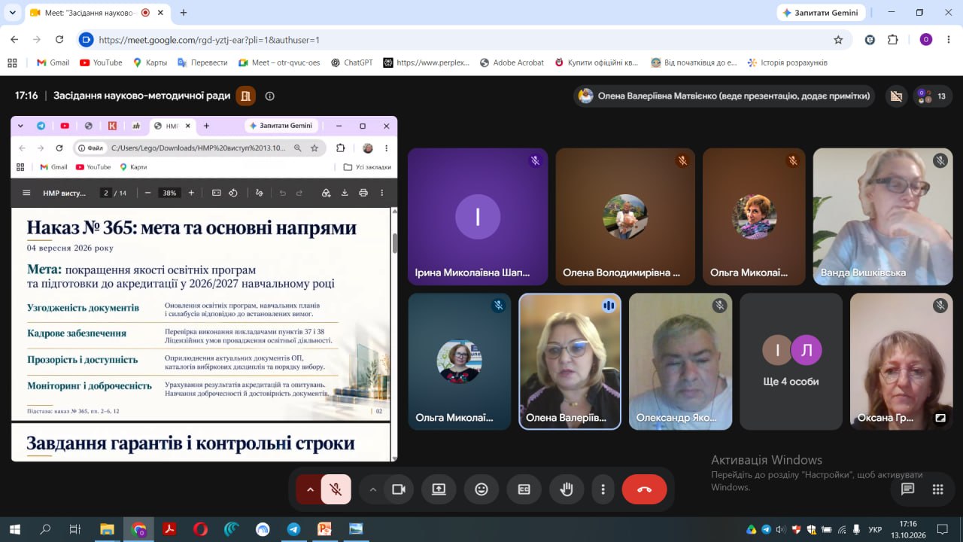Open the "Перевести" bookmark

(202, 62)
